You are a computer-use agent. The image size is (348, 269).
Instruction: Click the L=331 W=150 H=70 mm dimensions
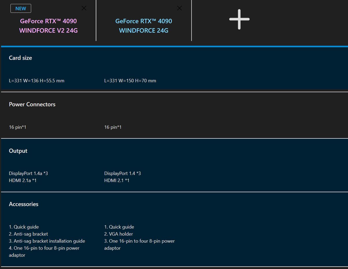pos(130,81)
